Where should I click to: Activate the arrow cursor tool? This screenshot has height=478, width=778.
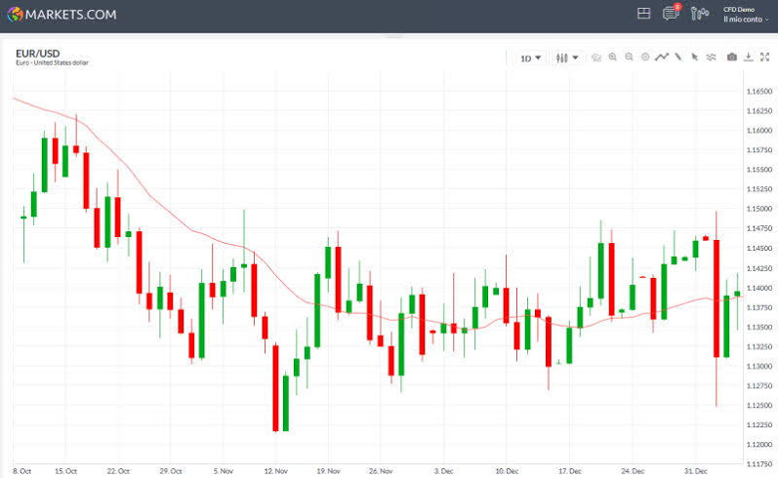pyautogui.click(x=694, y=58)
